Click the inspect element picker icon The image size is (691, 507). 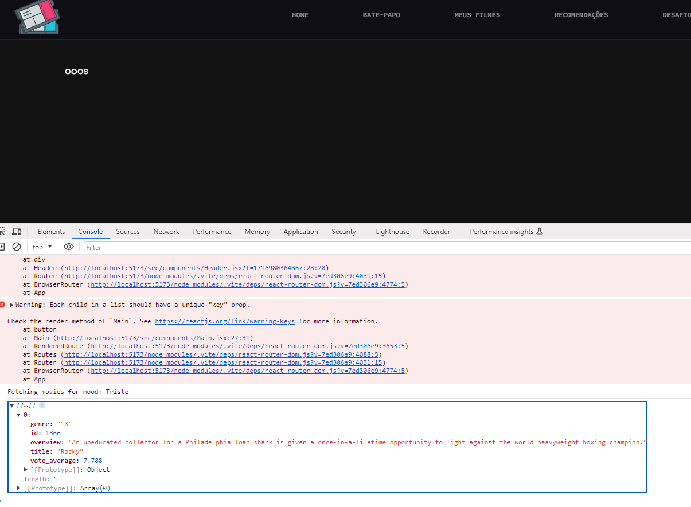tap(2, 232)
